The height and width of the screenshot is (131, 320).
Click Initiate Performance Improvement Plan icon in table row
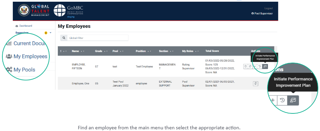pyautogui.click(x=265, y=66)
